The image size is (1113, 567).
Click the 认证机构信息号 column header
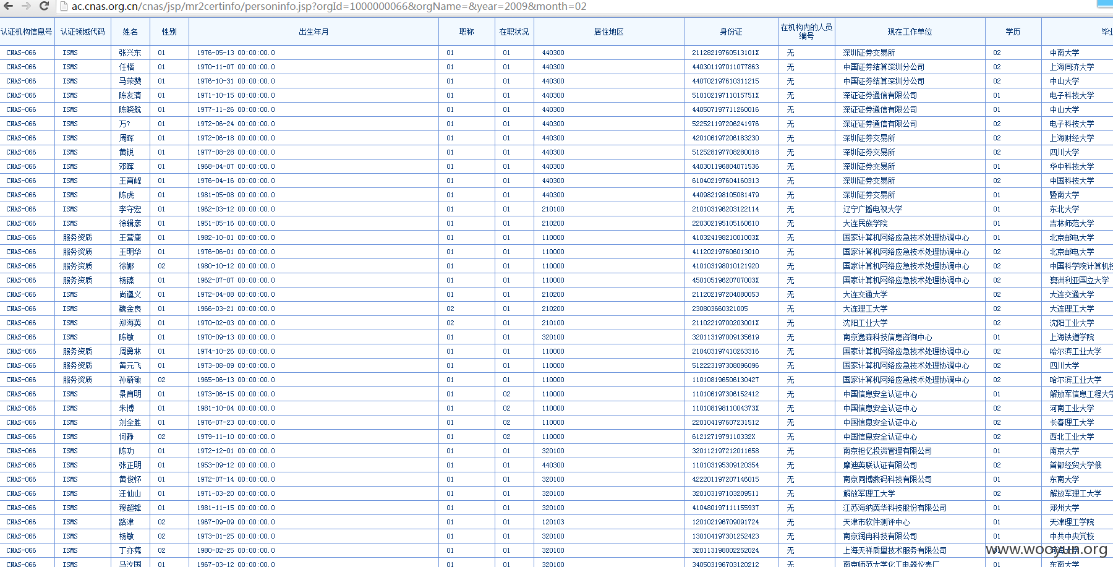[x=27, y=32]
